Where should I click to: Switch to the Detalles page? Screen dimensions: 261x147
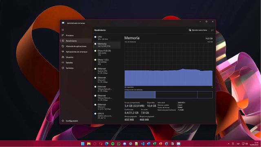[76, 62]
